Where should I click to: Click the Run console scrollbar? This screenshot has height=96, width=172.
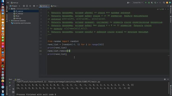click(x=169, y=88)
